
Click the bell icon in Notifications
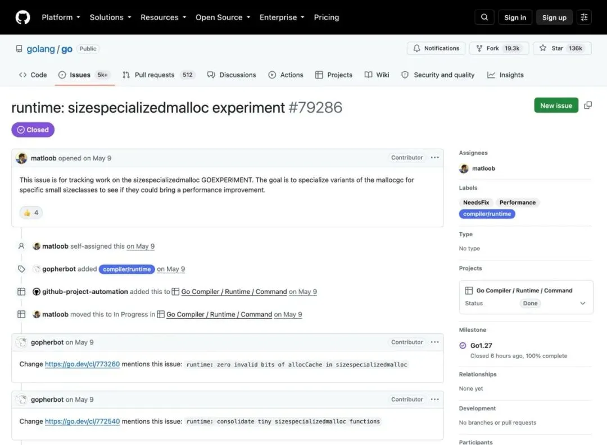tap(416, 48)
